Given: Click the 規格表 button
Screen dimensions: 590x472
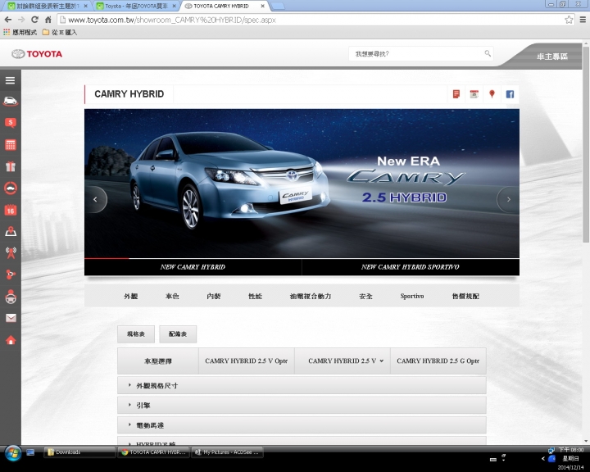Looking at the screenshot, I should coord(136,334).
